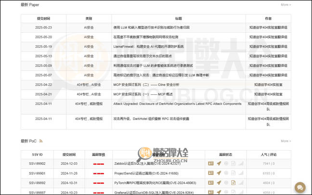Open Zabbix认证后SQL注入漏洞 PoC entry

147,164
